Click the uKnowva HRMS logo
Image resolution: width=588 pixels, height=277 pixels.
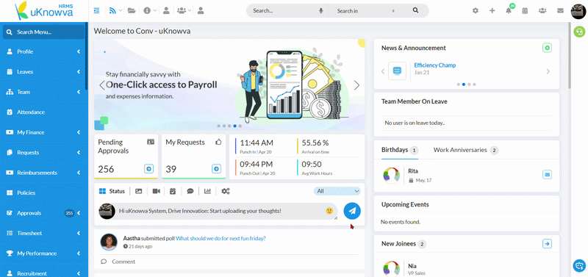44,10
